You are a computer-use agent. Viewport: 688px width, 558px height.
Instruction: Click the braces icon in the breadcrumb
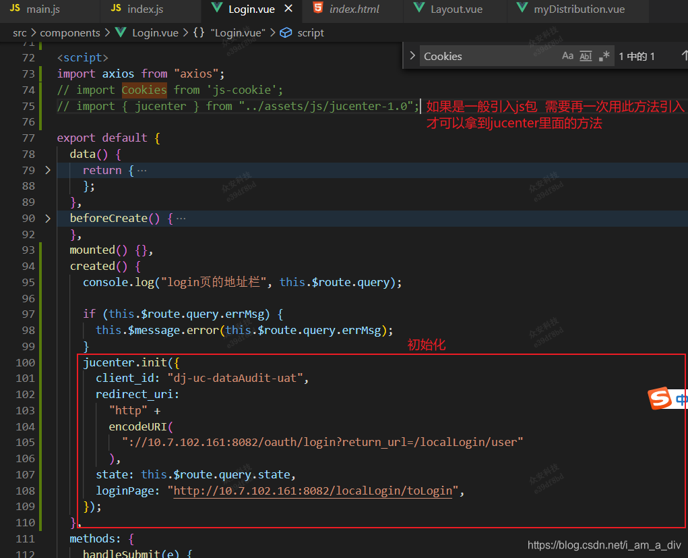coord(199,32)
